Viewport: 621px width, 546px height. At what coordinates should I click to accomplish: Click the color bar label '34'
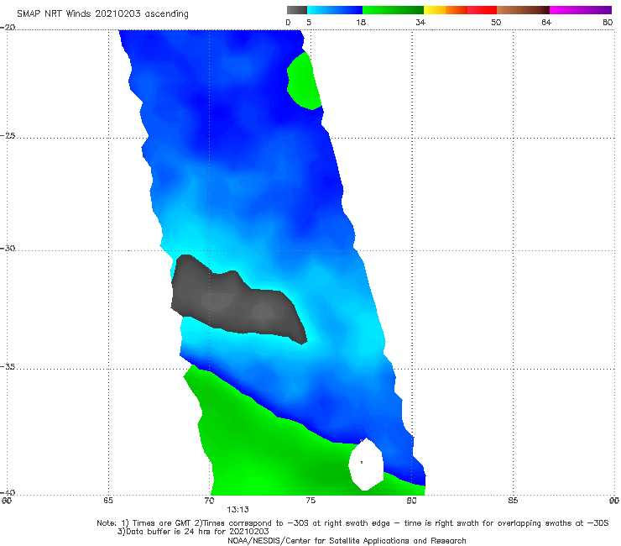(x=420, y=22)
